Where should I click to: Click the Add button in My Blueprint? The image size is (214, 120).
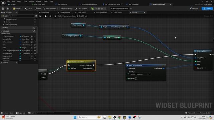pyautogui.click(x=5, y=16)
